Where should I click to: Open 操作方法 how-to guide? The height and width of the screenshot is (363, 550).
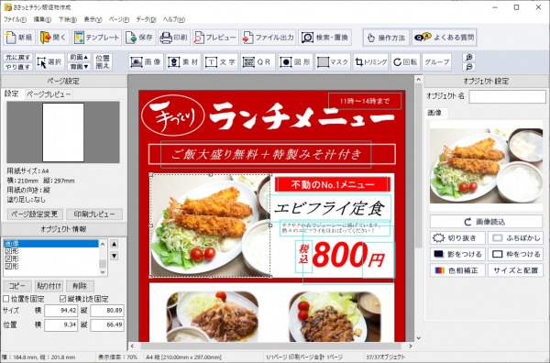[x=386, y=38]
